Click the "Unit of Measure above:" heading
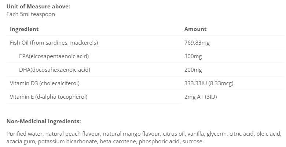This screenshot has width=286, height=147. pyautogui.click(x=33, y=7)
